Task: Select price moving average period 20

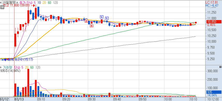Action: [44, 3]
